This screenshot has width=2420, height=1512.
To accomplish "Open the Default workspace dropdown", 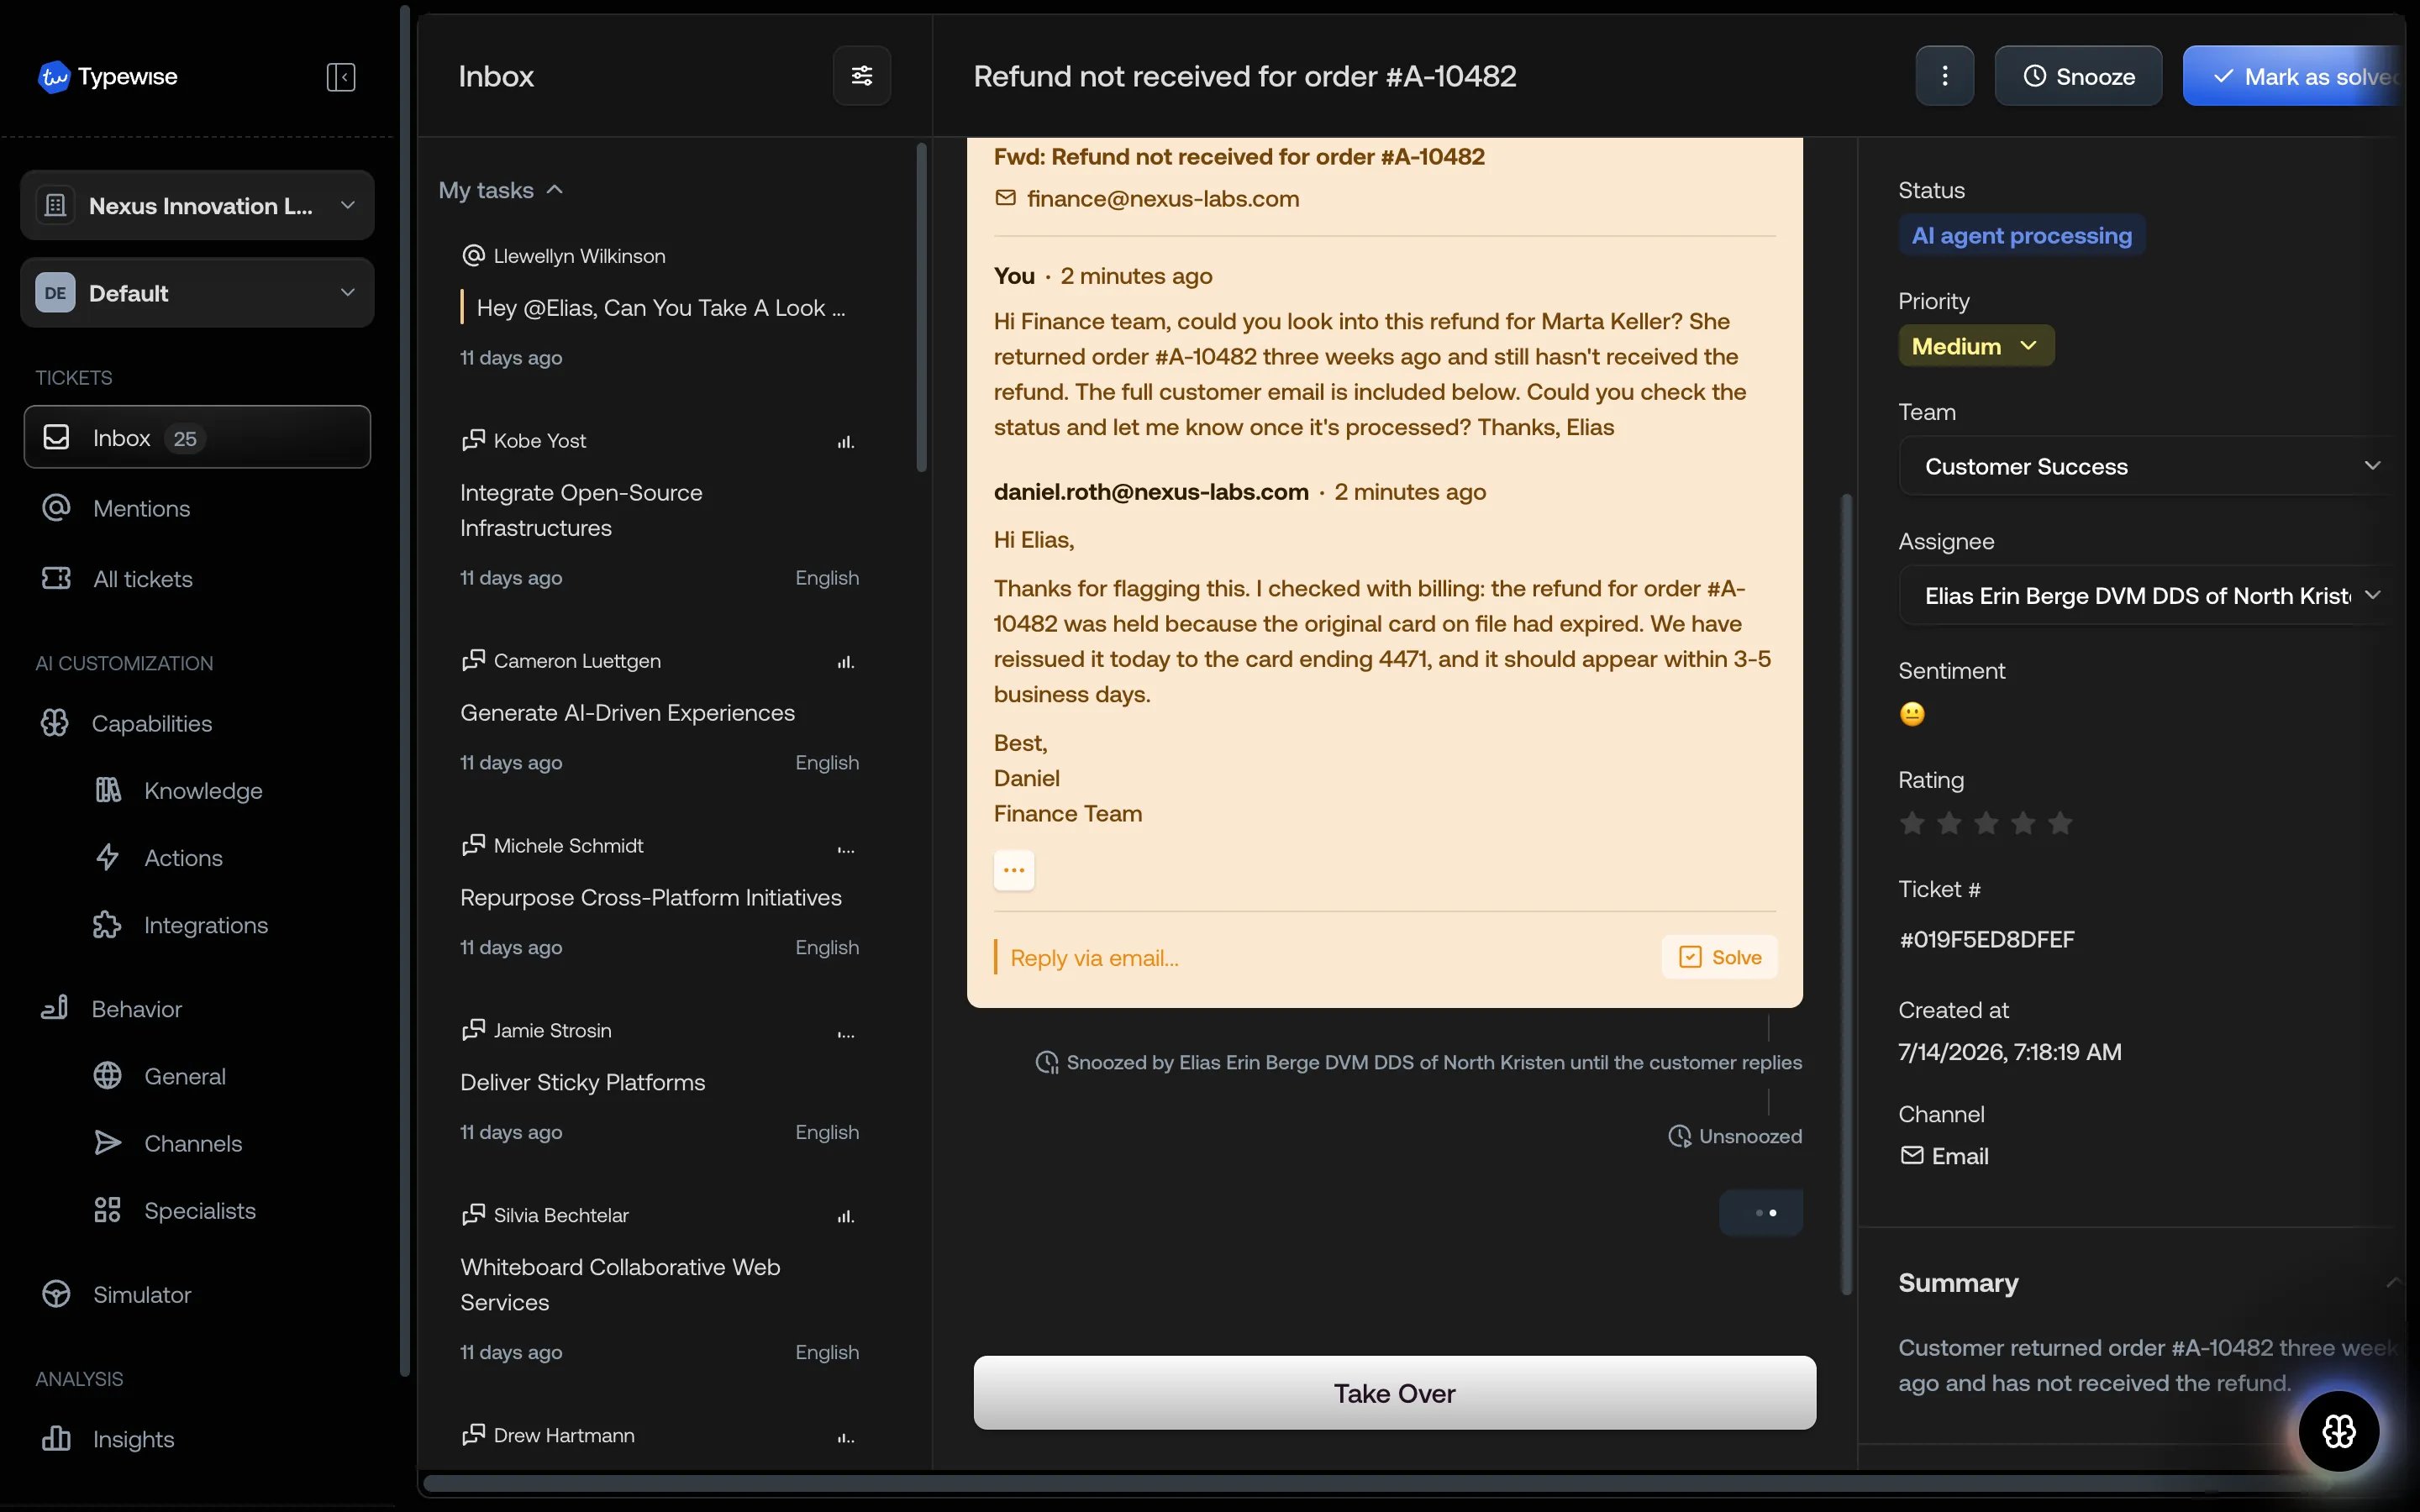I will click(x=197, y=293).
